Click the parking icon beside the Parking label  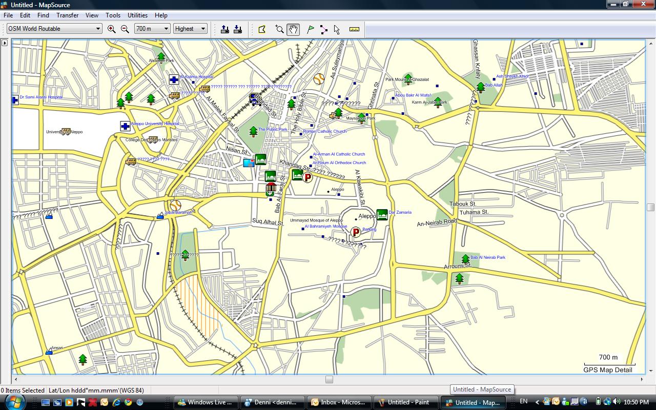tap(356, 233)
